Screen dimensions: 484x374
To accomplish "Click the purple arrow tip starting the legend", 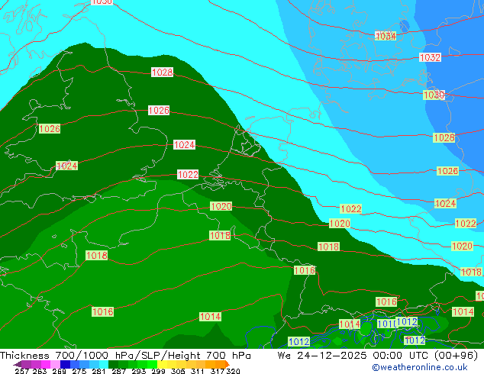I will [x=18, y=365].
